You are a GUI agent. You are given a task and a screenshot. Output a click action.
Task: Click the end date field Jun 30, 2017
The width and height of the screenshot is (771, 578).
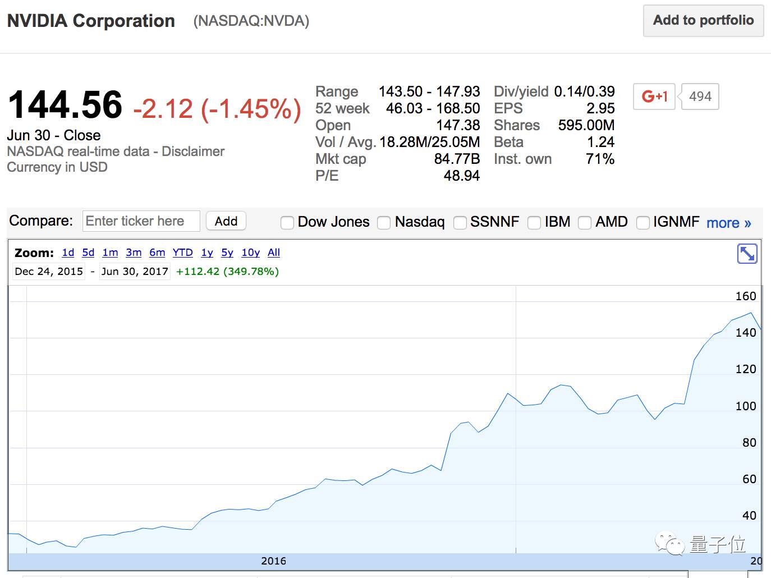pos(135,272)
